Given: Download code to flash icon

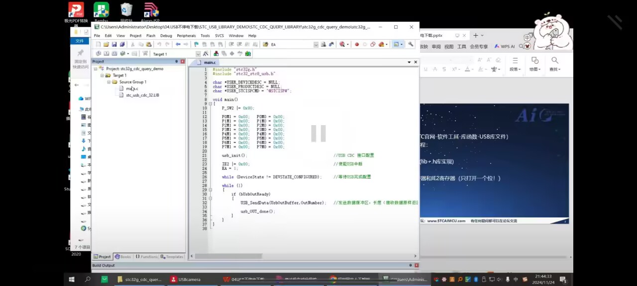Looking at the screenshot, I should click(145, 54).
